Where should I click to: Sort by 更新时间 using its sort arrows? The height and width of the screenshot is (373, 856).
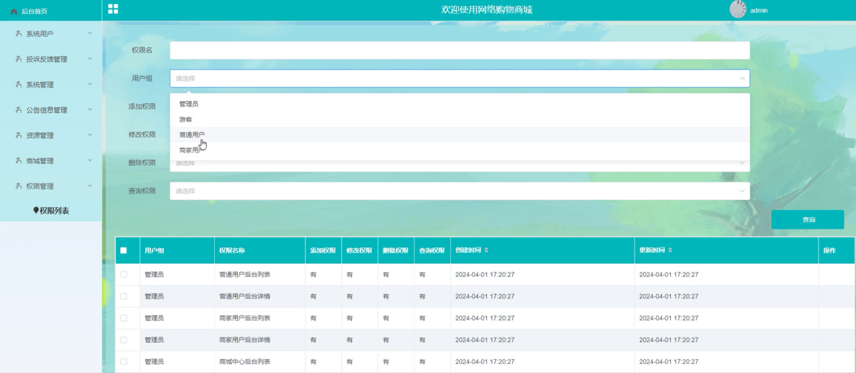[x=670, y=251]
